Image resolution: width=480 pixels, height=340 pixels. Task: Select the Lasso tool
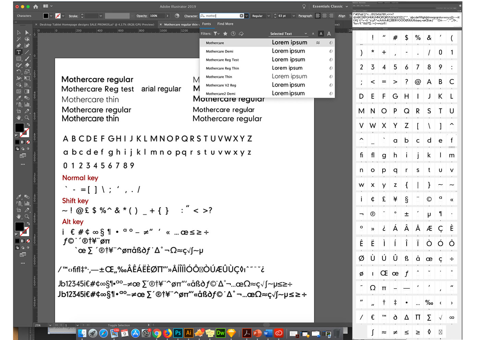27,39
